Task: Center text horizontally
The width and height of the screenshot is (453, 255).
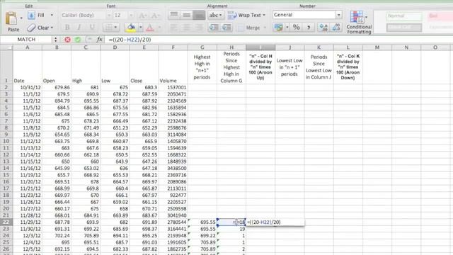Action: (187, 28)
